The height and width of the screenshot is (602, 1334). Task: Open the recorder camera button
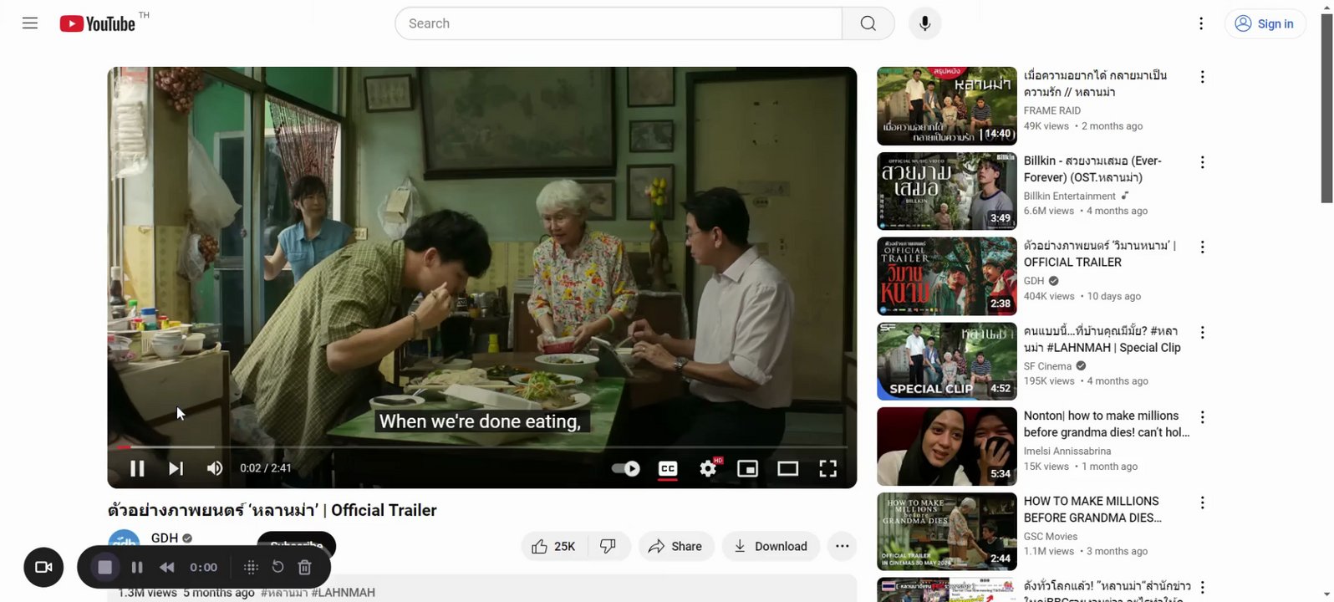coord(43,567)
